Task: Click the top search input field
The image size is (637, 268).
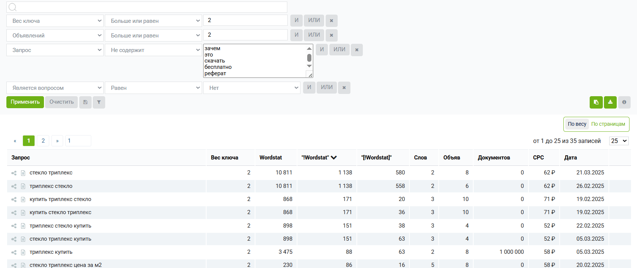Action: coord(147,7)
